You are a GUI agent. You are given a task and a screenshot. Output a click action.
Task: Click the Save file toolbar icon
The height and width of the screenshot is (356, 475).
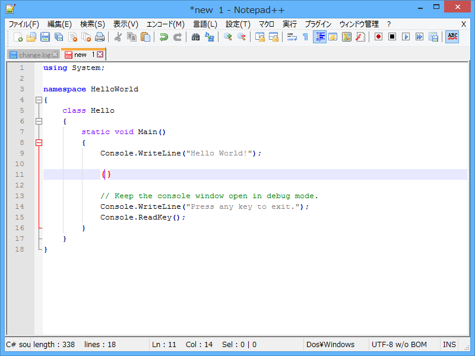[45, 37]
